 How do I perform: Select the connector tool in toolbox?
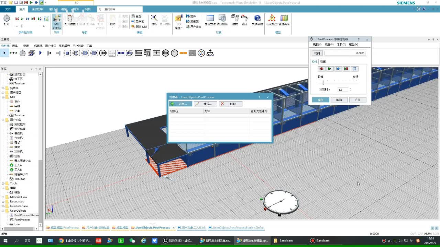(x=13, y=53)
